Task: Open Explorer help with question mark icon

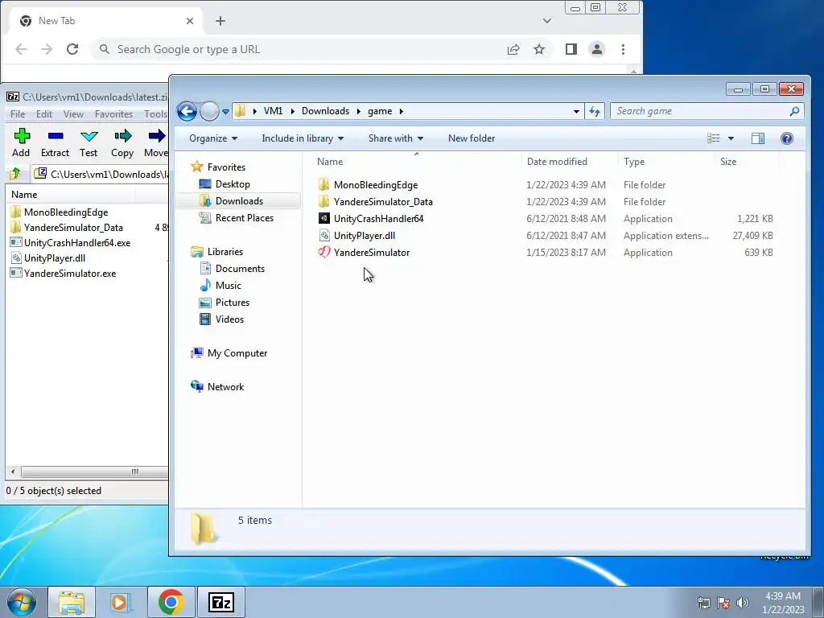Action: [787, 138]
